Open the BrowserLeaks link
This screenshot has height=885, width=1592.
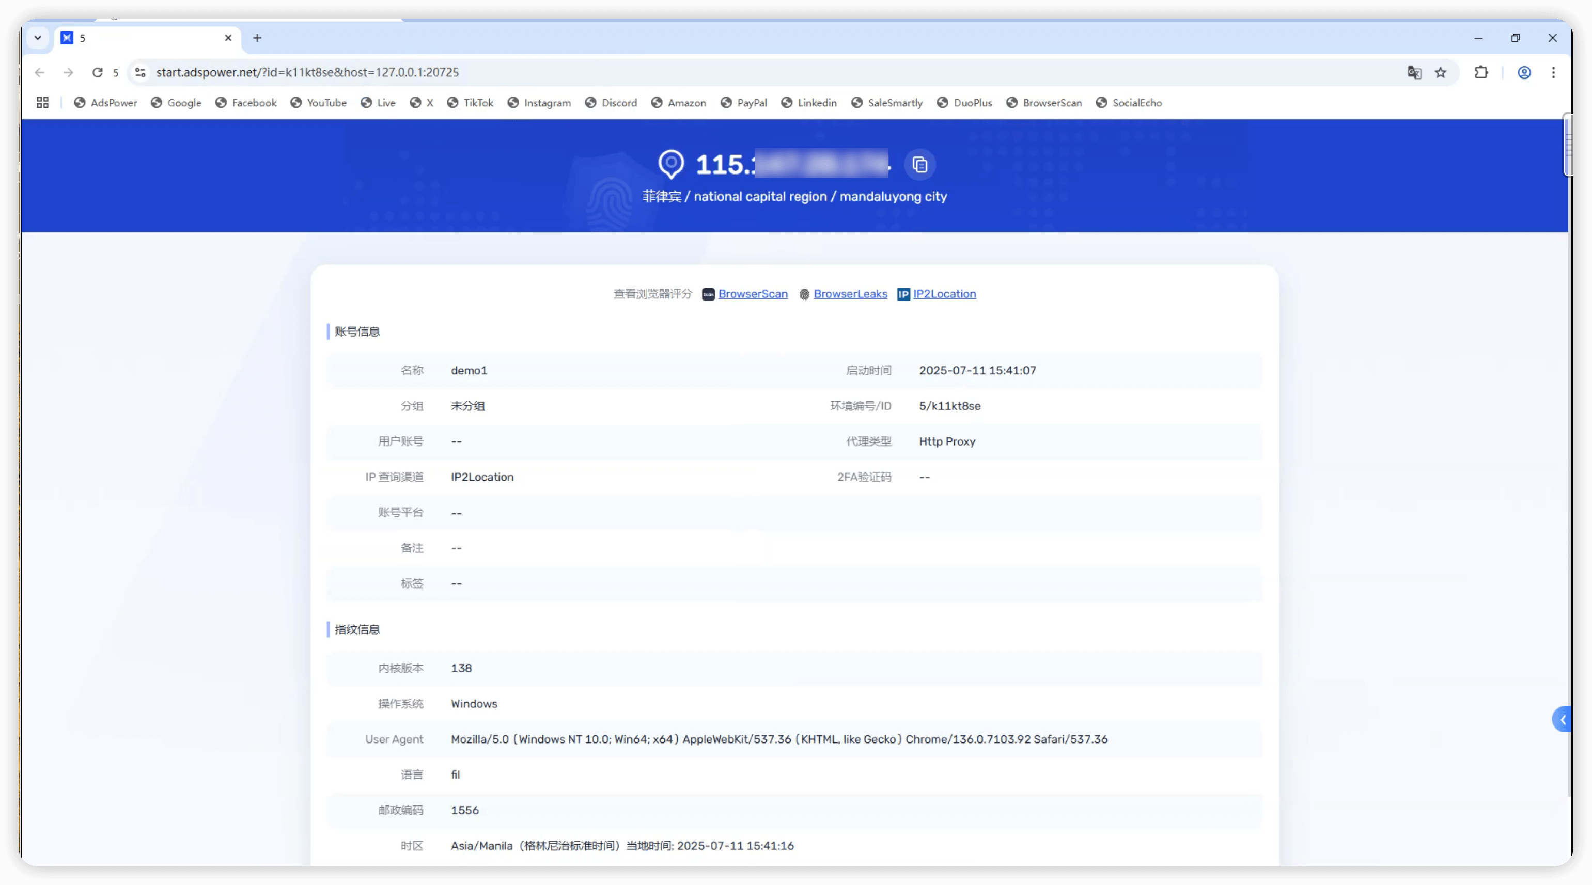(x=850, y=294)
